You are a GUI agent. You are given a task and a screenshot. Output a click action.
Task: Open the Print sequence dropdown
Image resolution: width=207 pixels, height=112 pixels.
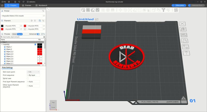click(33, 75)
